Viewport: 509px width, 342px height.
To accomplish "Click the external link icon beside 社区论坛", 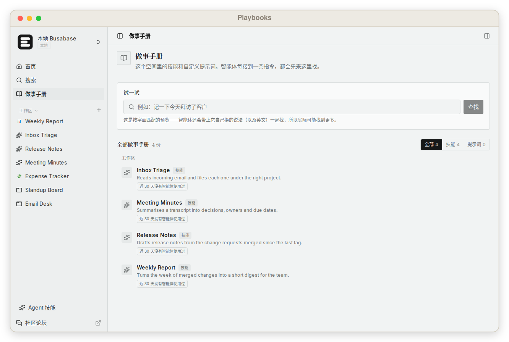I will tap(98, 323).
